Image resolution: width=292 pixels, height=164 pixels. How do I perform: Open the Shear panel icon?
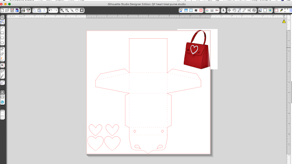244,10
